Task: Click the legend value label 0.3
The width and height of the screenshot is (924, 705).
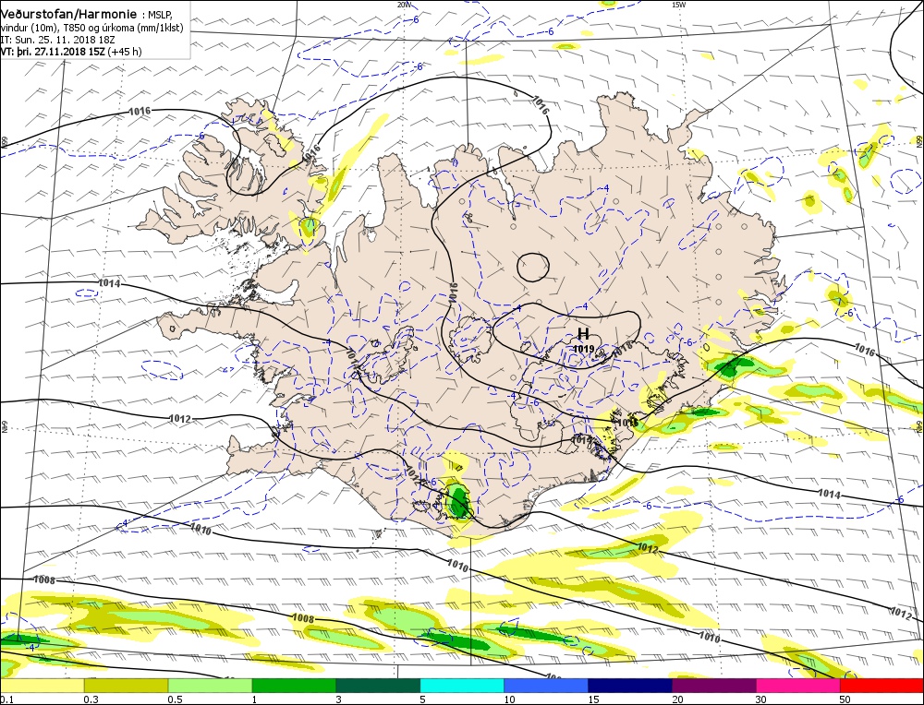Action: click(91, 699)
